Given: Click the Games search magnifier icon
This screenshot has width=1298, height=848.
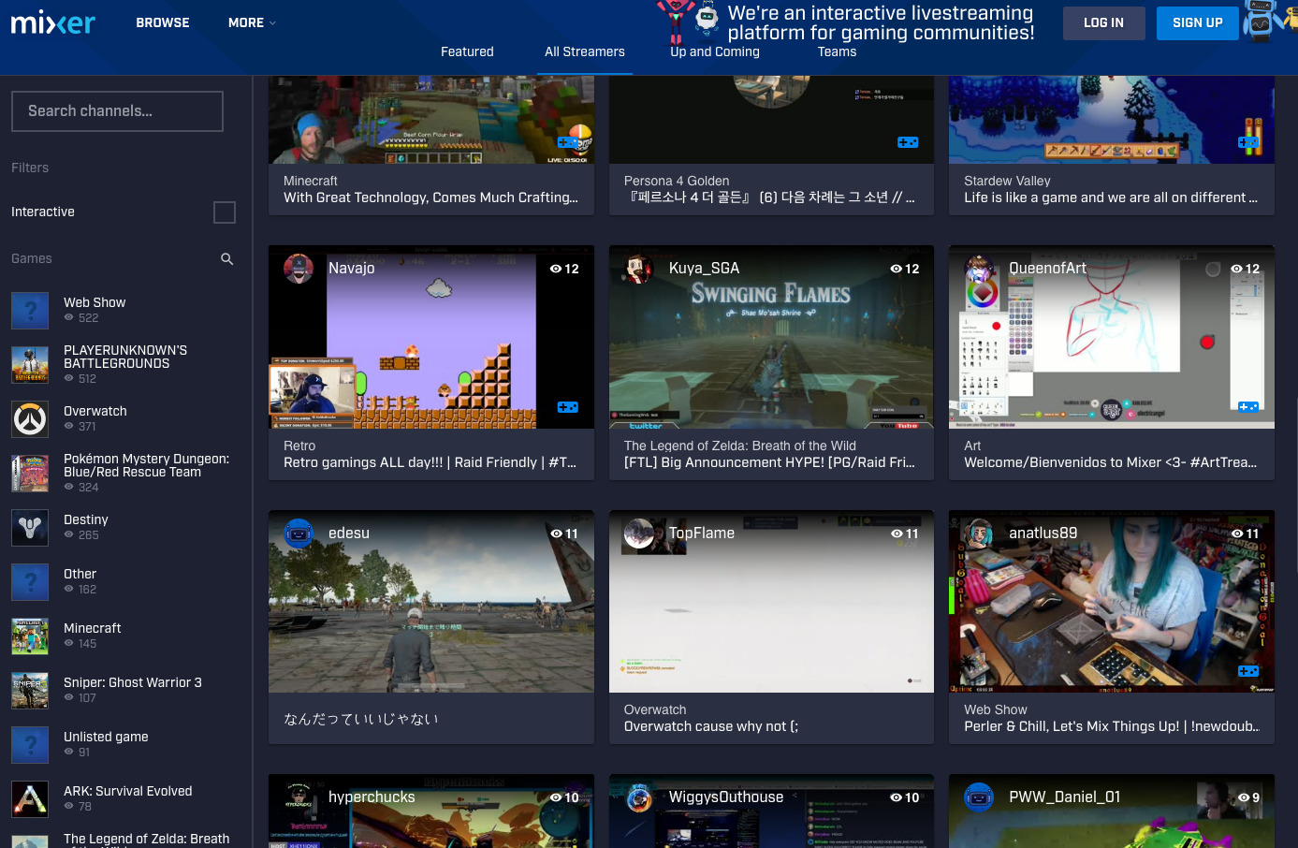Looking at the screenshot, I should click(x=226, y=259).
